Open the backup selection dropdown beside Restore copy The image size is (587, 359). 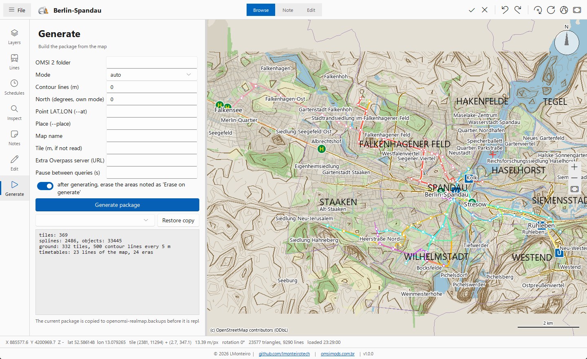coord(95,220)
